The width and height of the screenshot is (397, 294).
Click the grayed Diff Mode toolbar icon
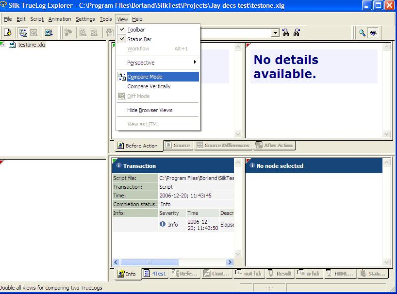click(34, 33)
